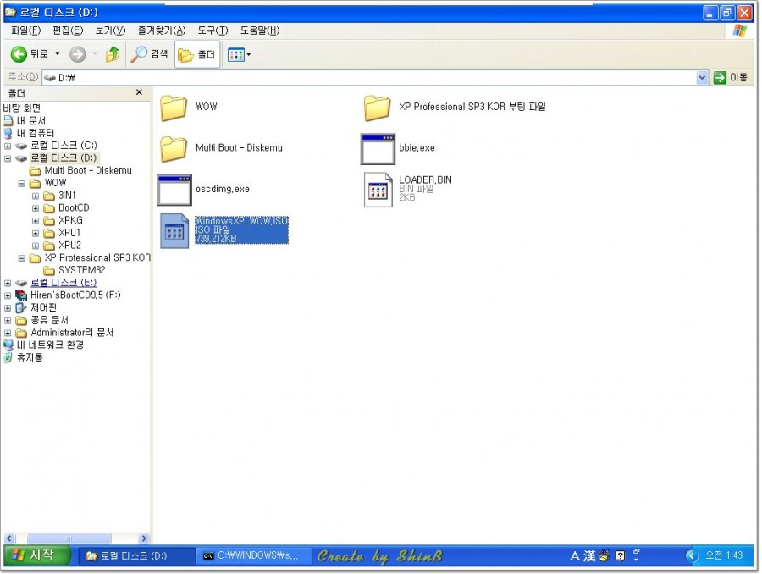Collapse XP Professional SP3 KOR tree node

pyautogui.click(x=21, y=258)
